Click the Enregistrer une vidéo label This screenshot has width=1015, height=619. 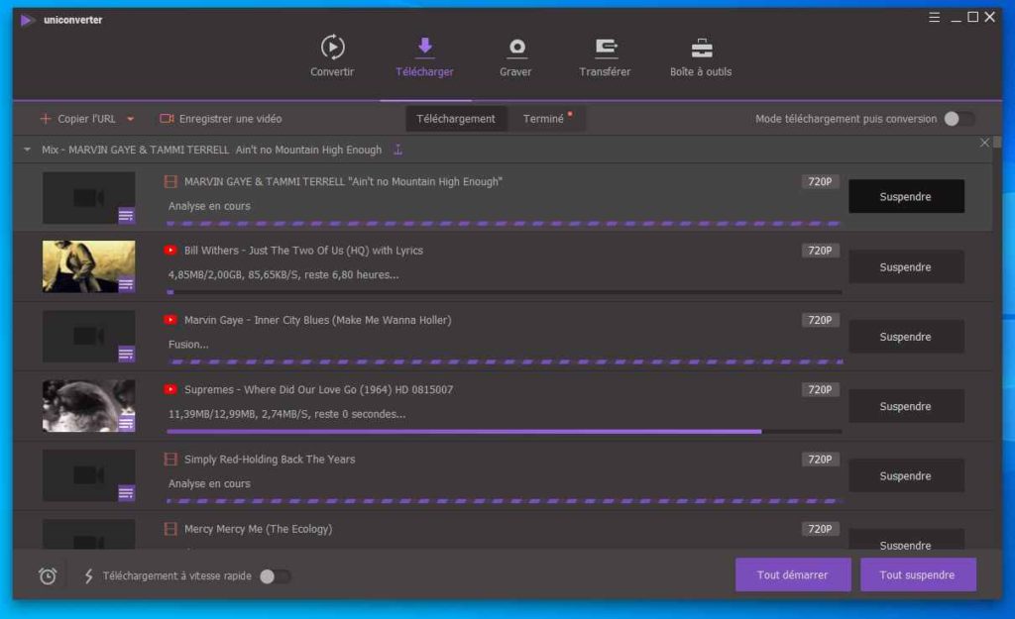[x=230, y=119]
